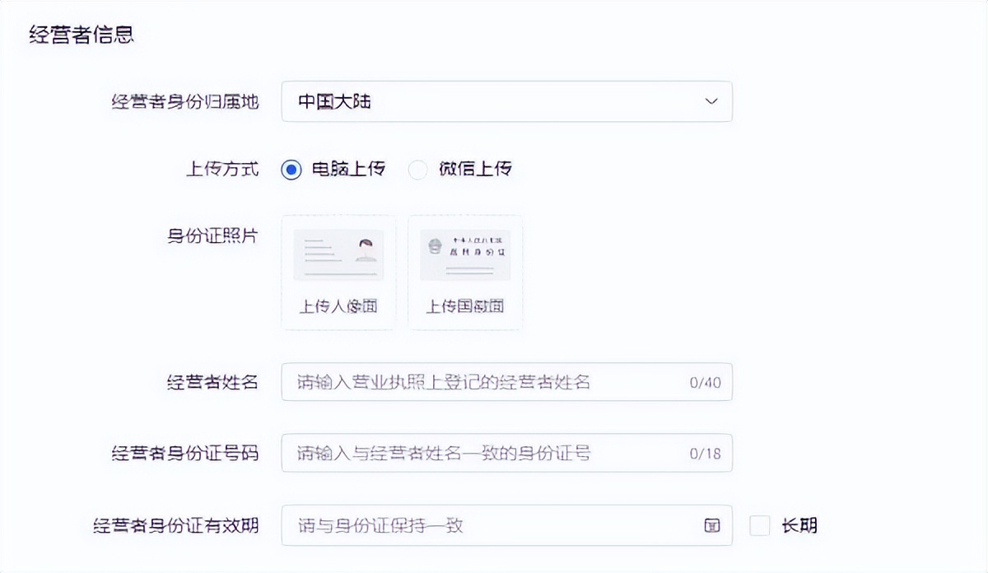Click the 身份证照片 field label
Viewport: 988px width, 573px height.
212,235
